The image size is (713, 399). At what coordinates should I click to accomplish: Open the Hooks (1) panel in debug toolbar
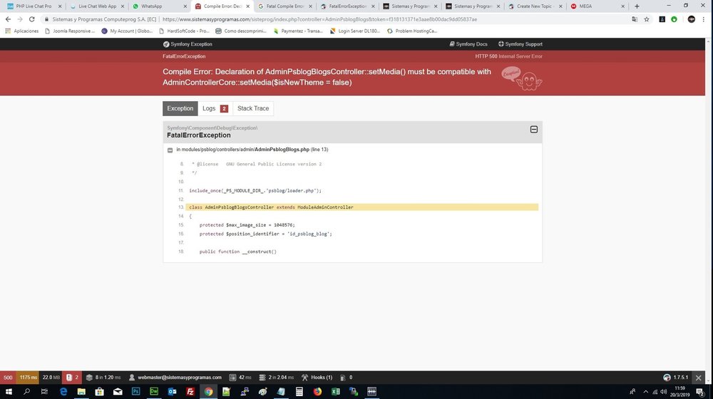(317, 377)
